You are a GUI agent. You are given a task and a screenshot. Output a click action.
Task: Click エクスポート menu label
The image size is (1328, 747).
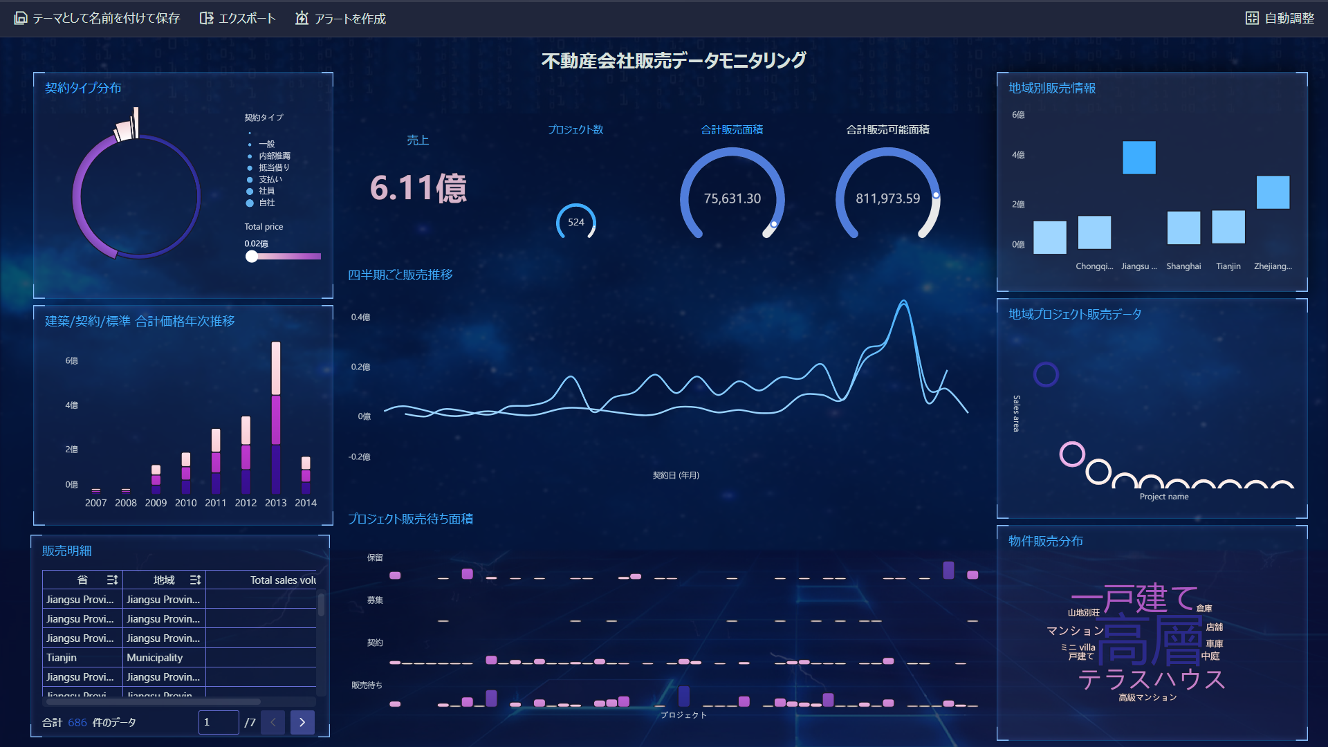coord(247,19)
